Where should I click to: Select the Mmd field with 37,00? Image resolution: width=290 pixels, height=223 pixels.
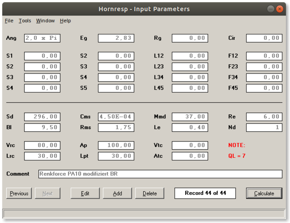point(190,117)
